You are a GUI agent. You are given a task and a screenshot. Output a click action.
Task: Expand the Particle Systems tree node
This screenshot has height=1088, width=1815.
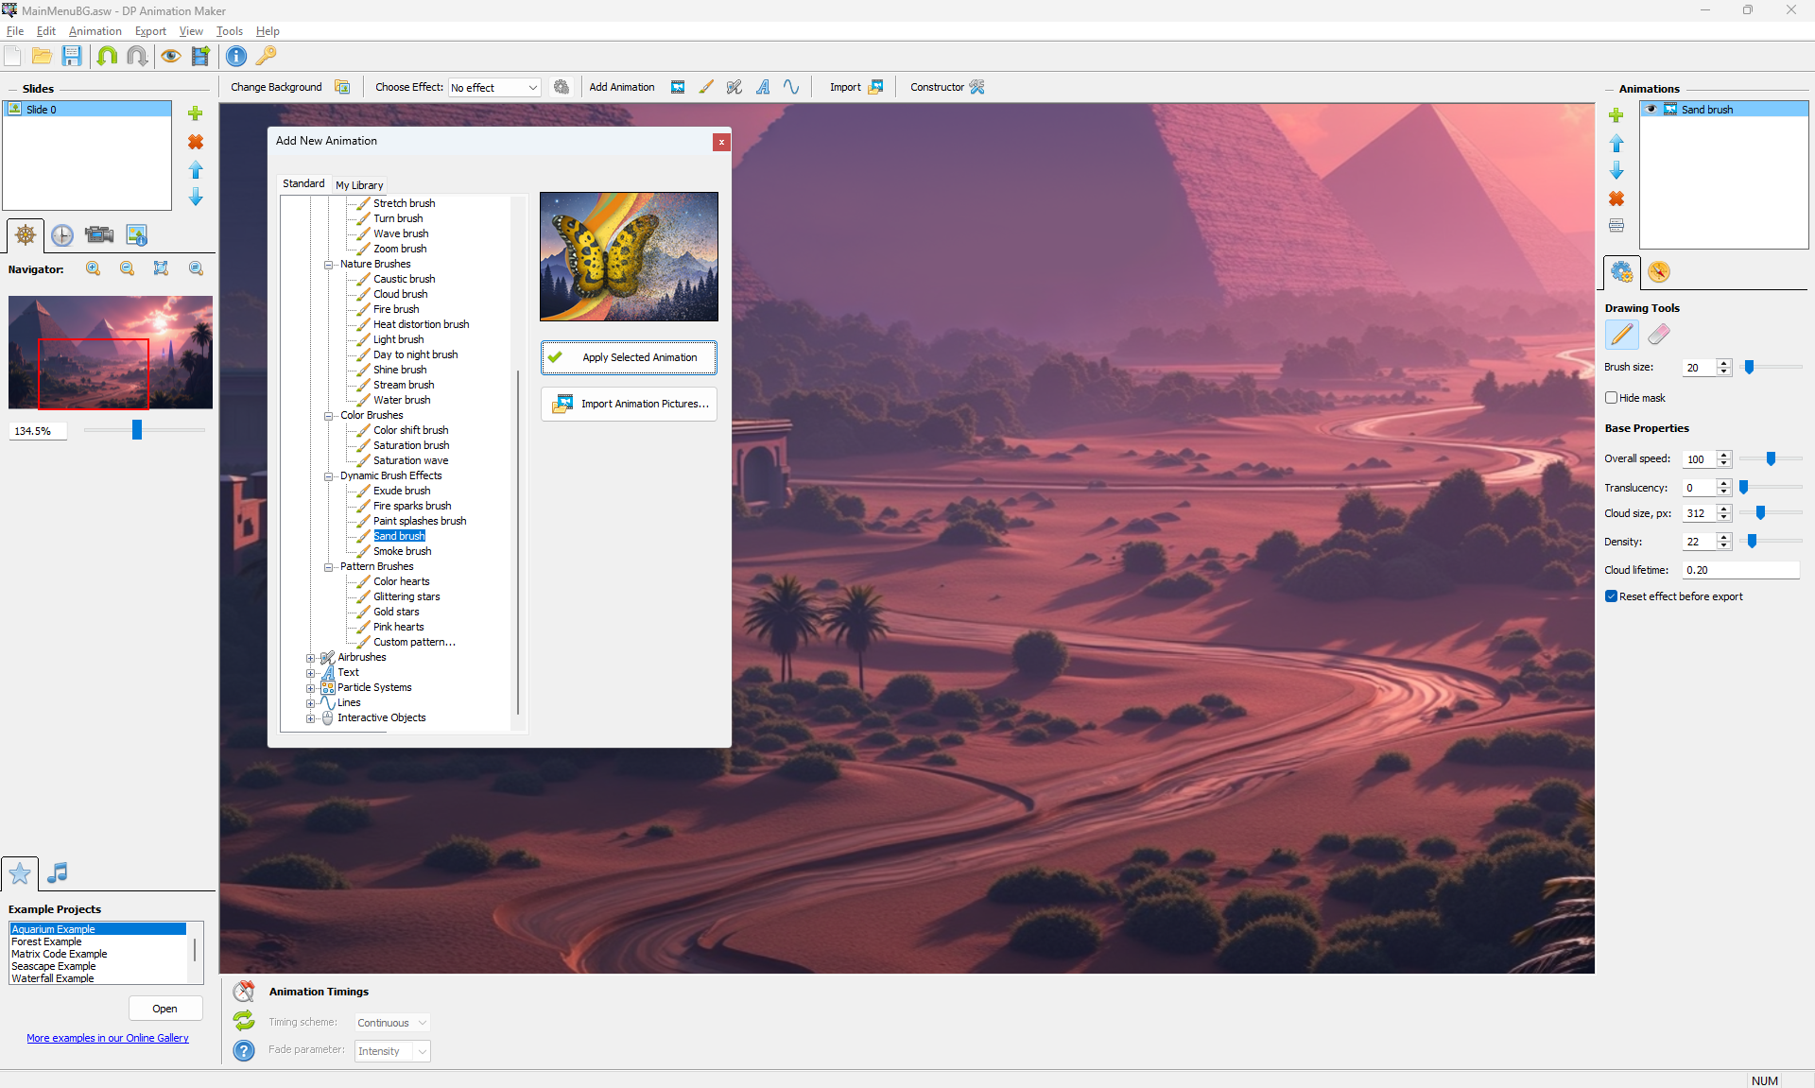[x=310, y=688]
